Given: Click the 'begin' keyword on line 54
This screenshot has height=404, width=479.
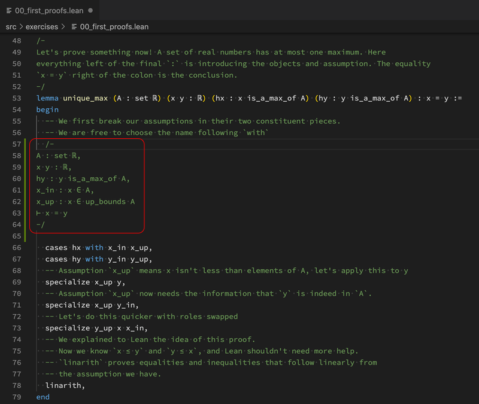Looking at the screenshot, I should tap(47, 110).
